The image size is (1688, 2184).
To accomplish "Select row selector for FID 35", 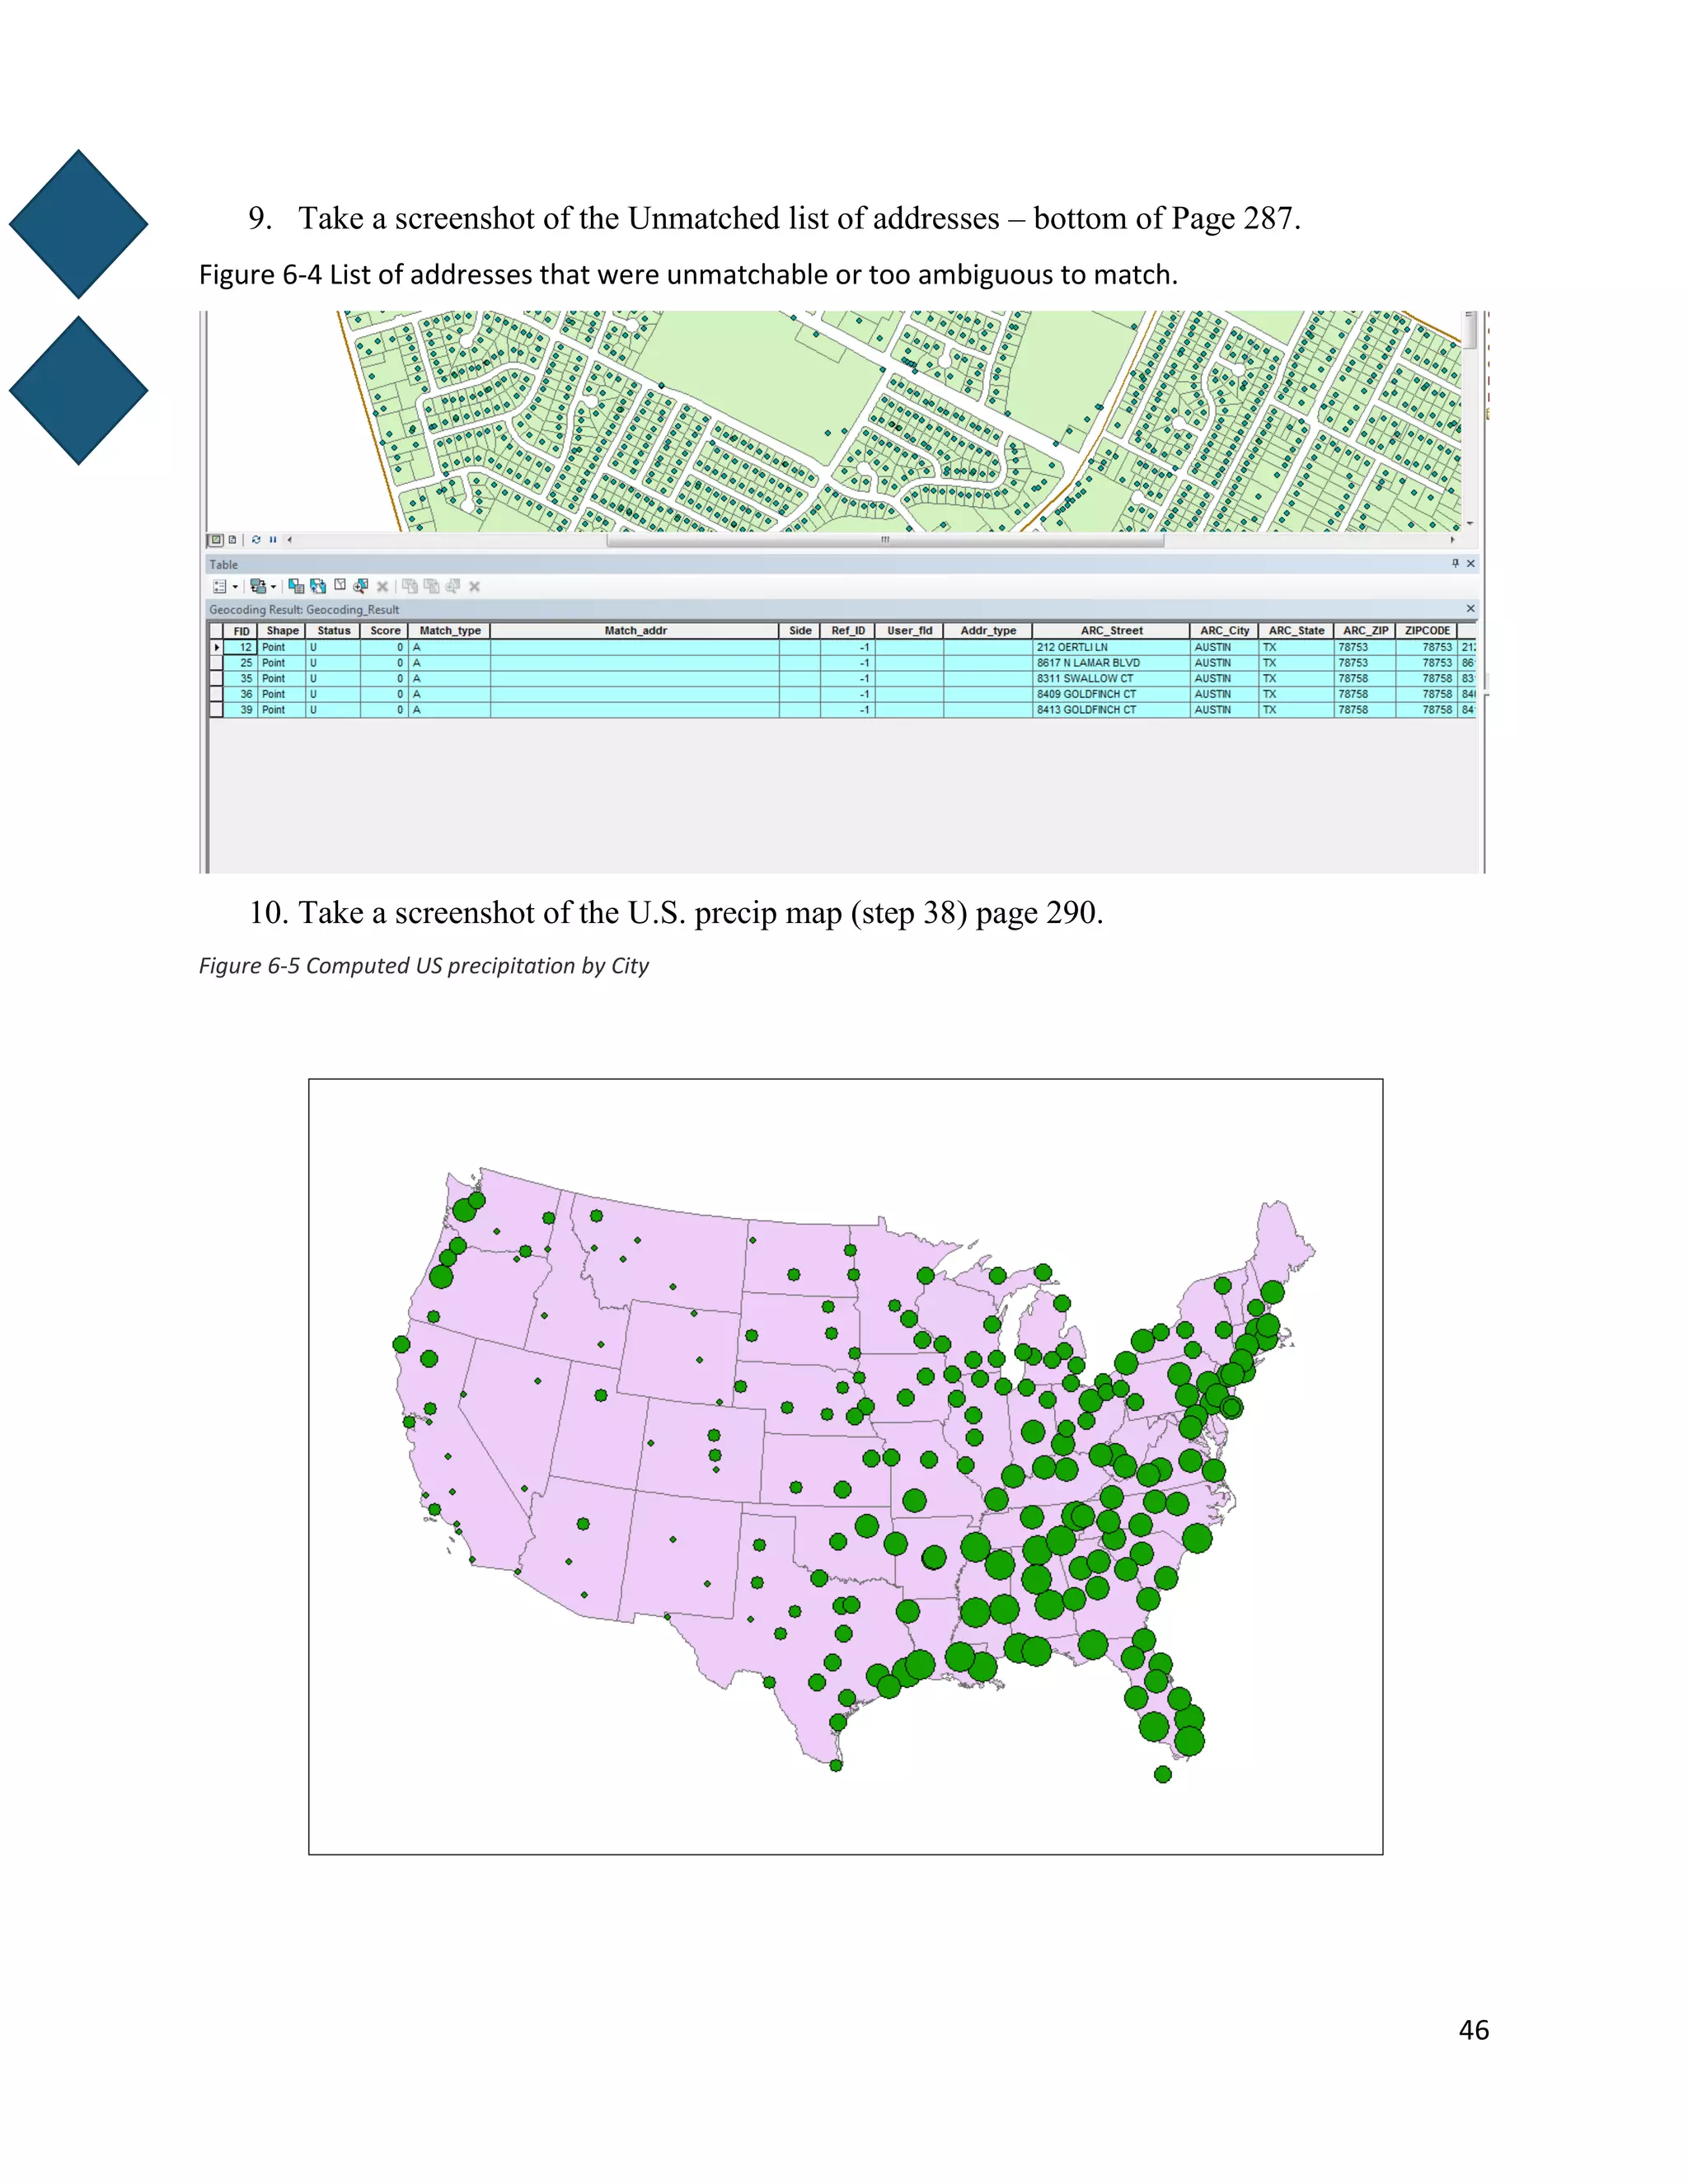I will pos(216,679).
